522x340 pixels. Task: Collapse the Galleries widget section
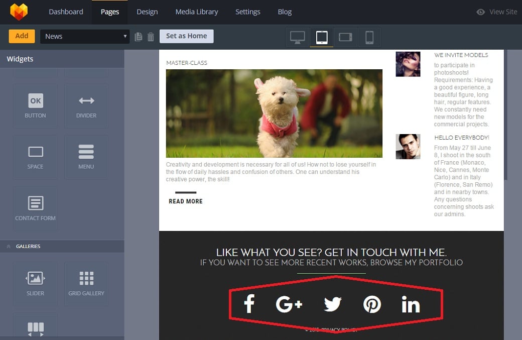click(x=9, y=247)
